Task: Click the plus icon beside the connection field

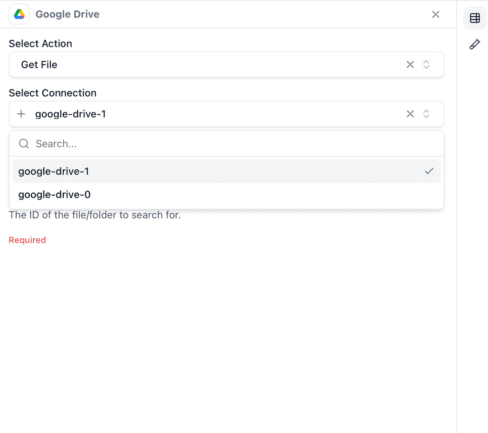Action: (21, 114)
